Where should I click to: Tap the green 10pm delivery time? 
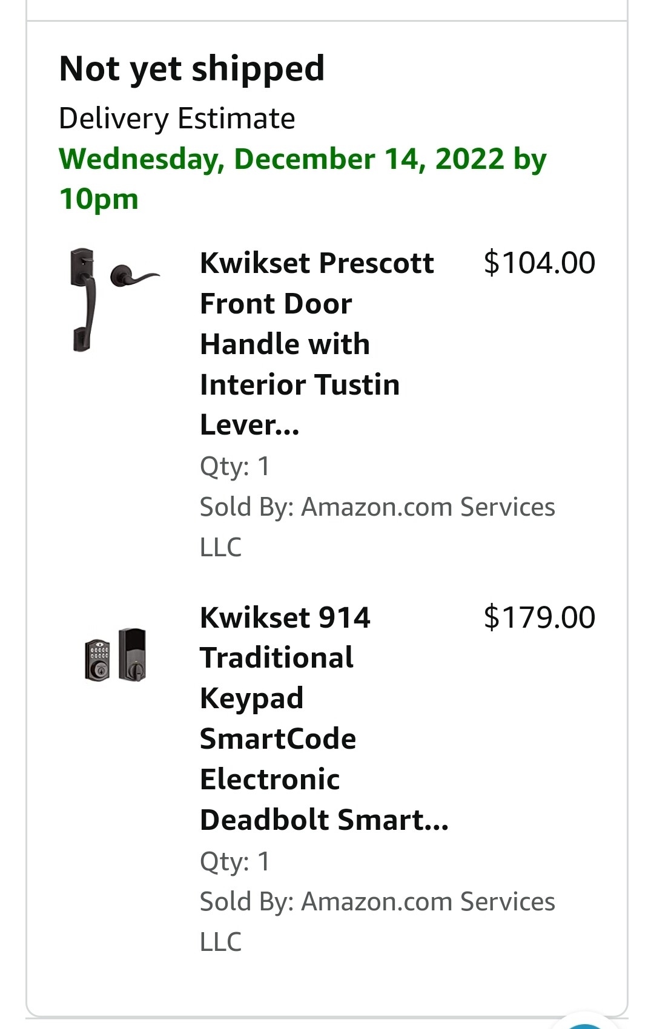tap(99, 199)
